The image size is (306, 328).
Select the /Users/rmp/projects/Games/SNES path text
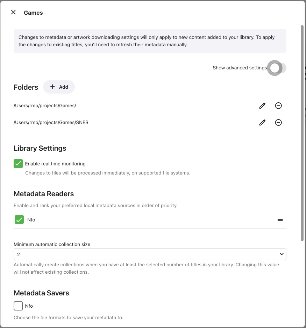(51, 122)
